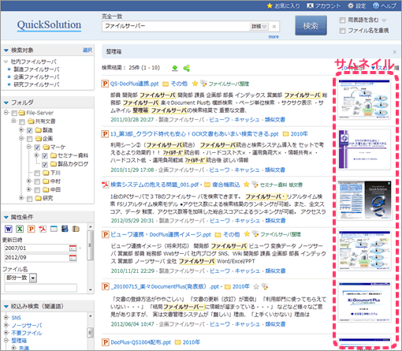The image size is (402, 351).
Task: Check the ファイル名を重視 option
Action: (342, 31)
